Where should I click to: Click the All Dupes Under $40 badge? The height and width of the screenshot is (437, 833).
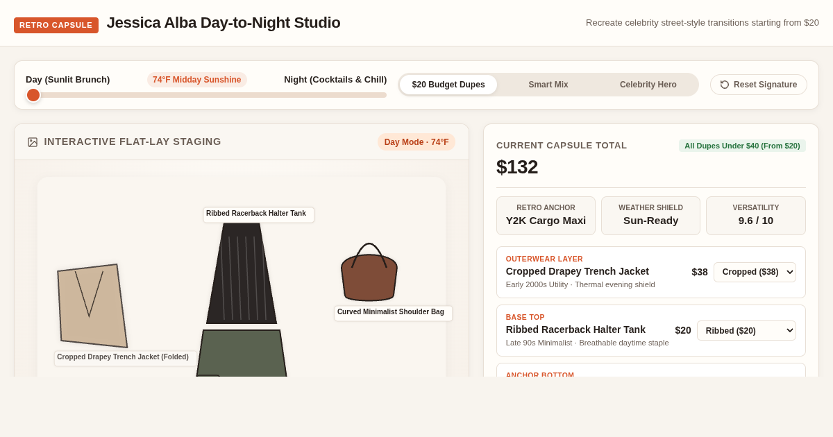[x=742, y=146]
